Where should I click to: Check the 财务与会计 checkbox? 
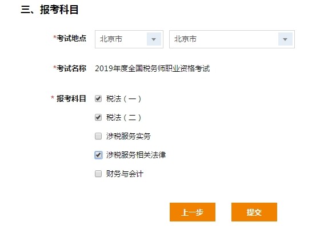(98, 174)
